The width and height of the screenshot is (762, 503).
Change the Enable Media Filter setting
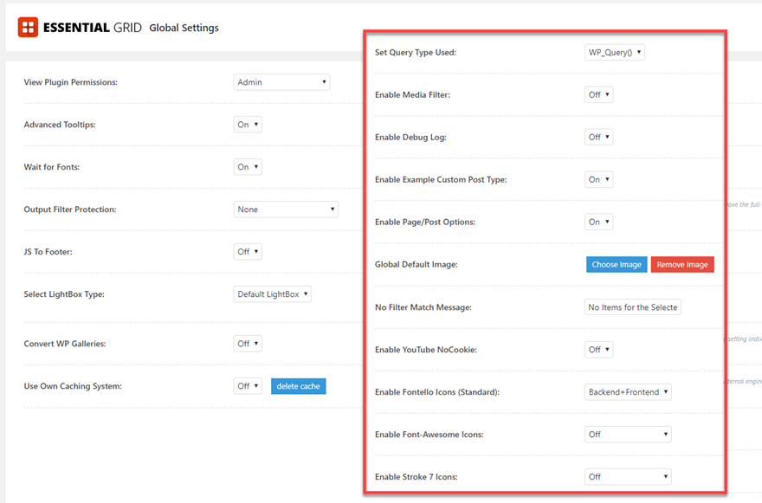pyautogui.click(x=598, y=95)
